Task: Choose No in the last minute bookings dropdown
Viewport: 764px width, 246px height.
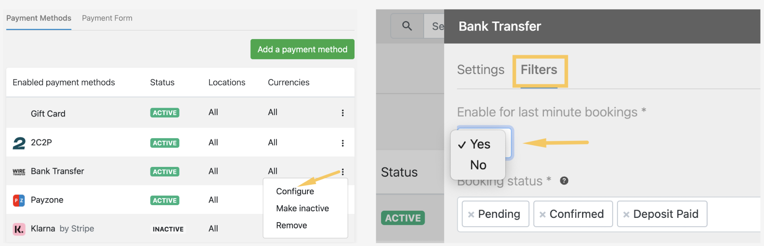Action: (478, 165)
